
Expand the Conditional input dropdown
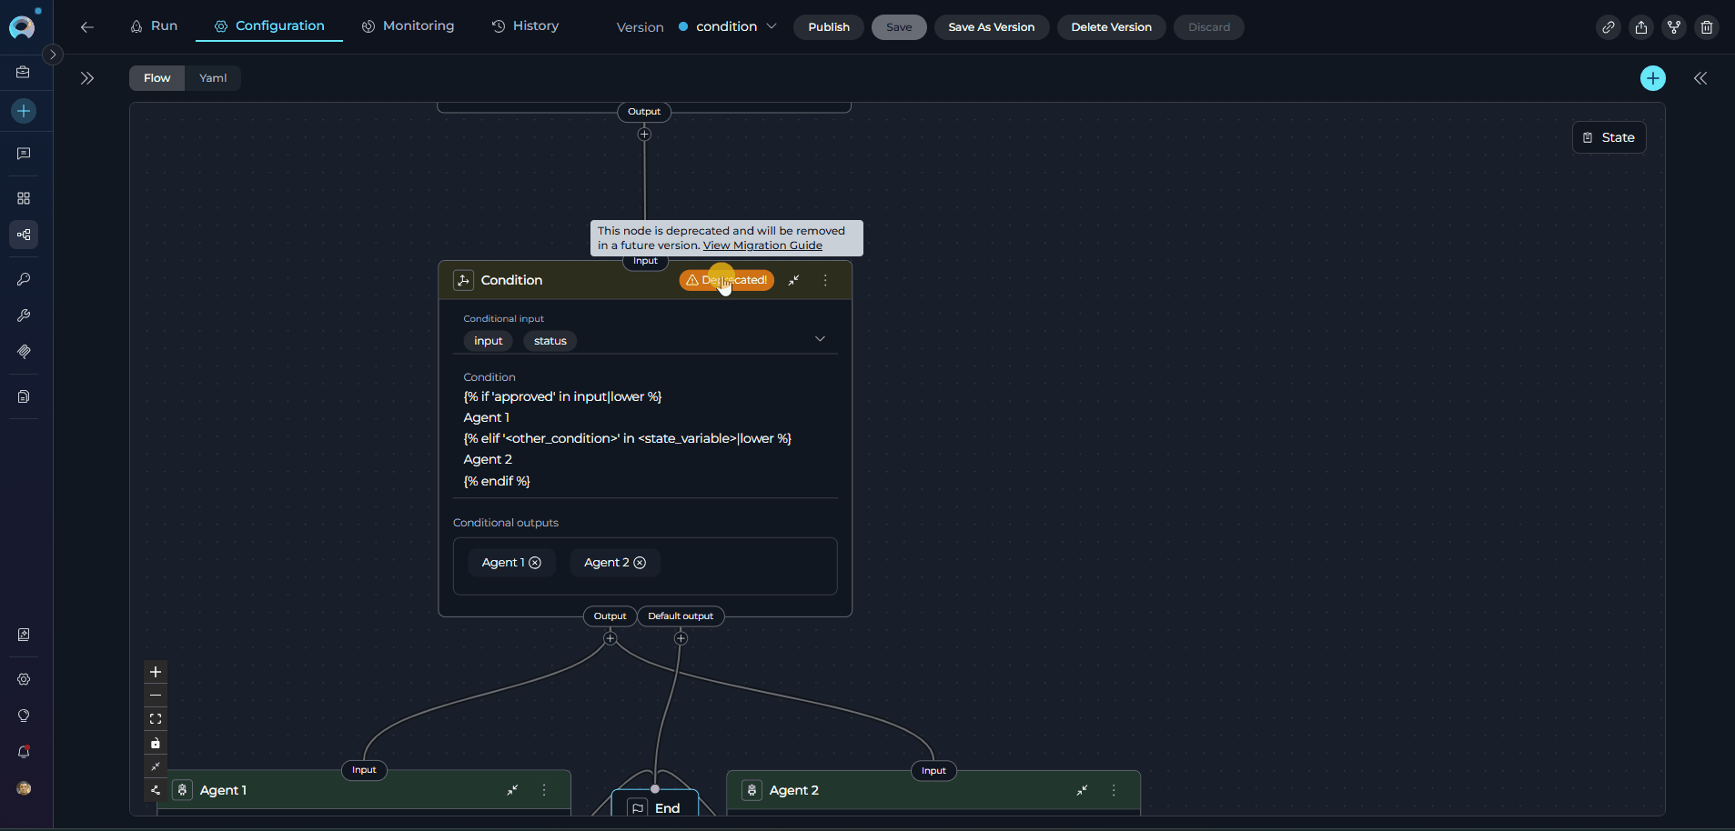pyautogui.click(x=819, y=339)
